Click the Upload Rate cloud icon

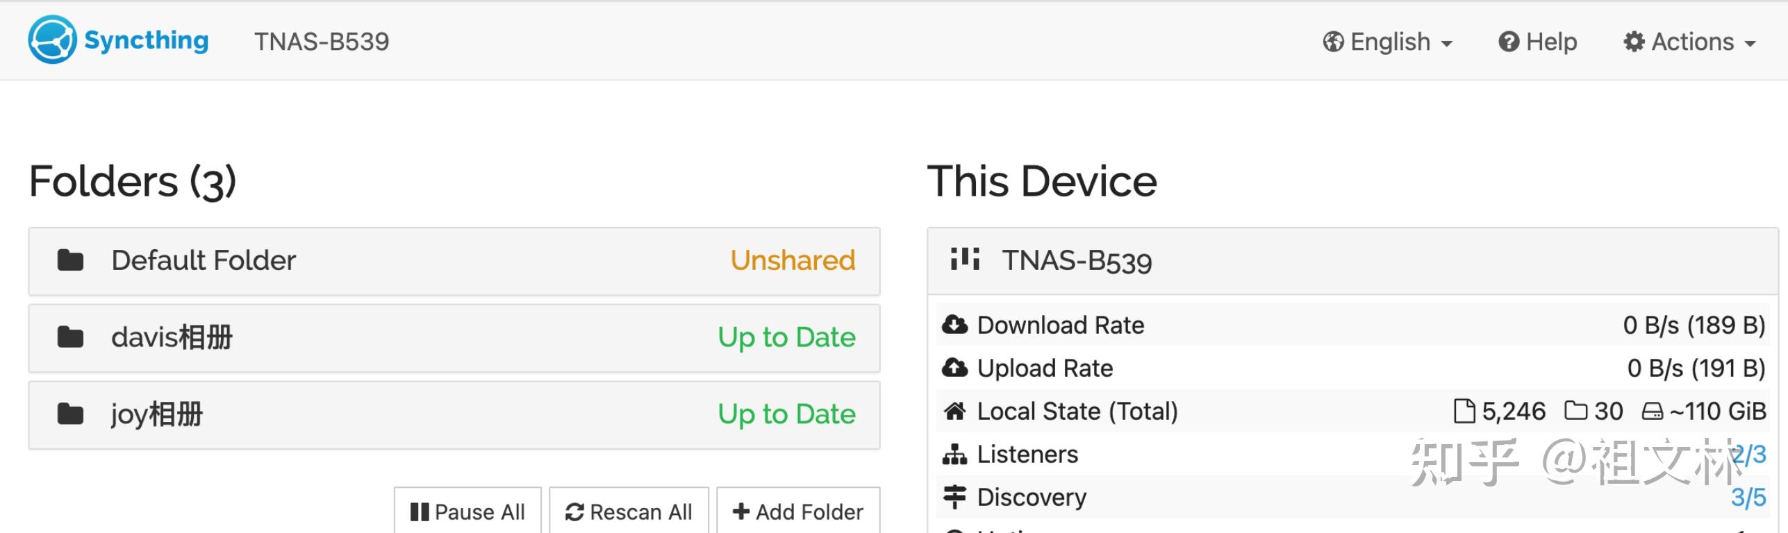(955, 368)
